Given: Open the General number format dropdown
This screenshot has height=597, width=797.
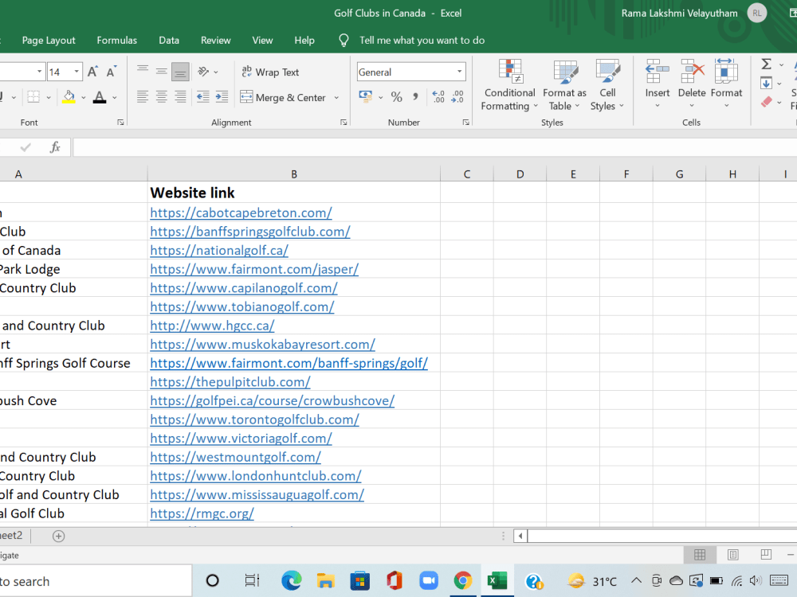Looking at the screenshot, I should coord(459,72).
